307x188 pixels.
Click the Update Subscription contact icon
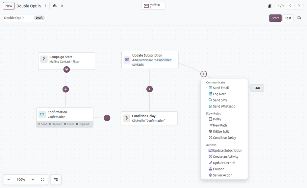[127, 60]
